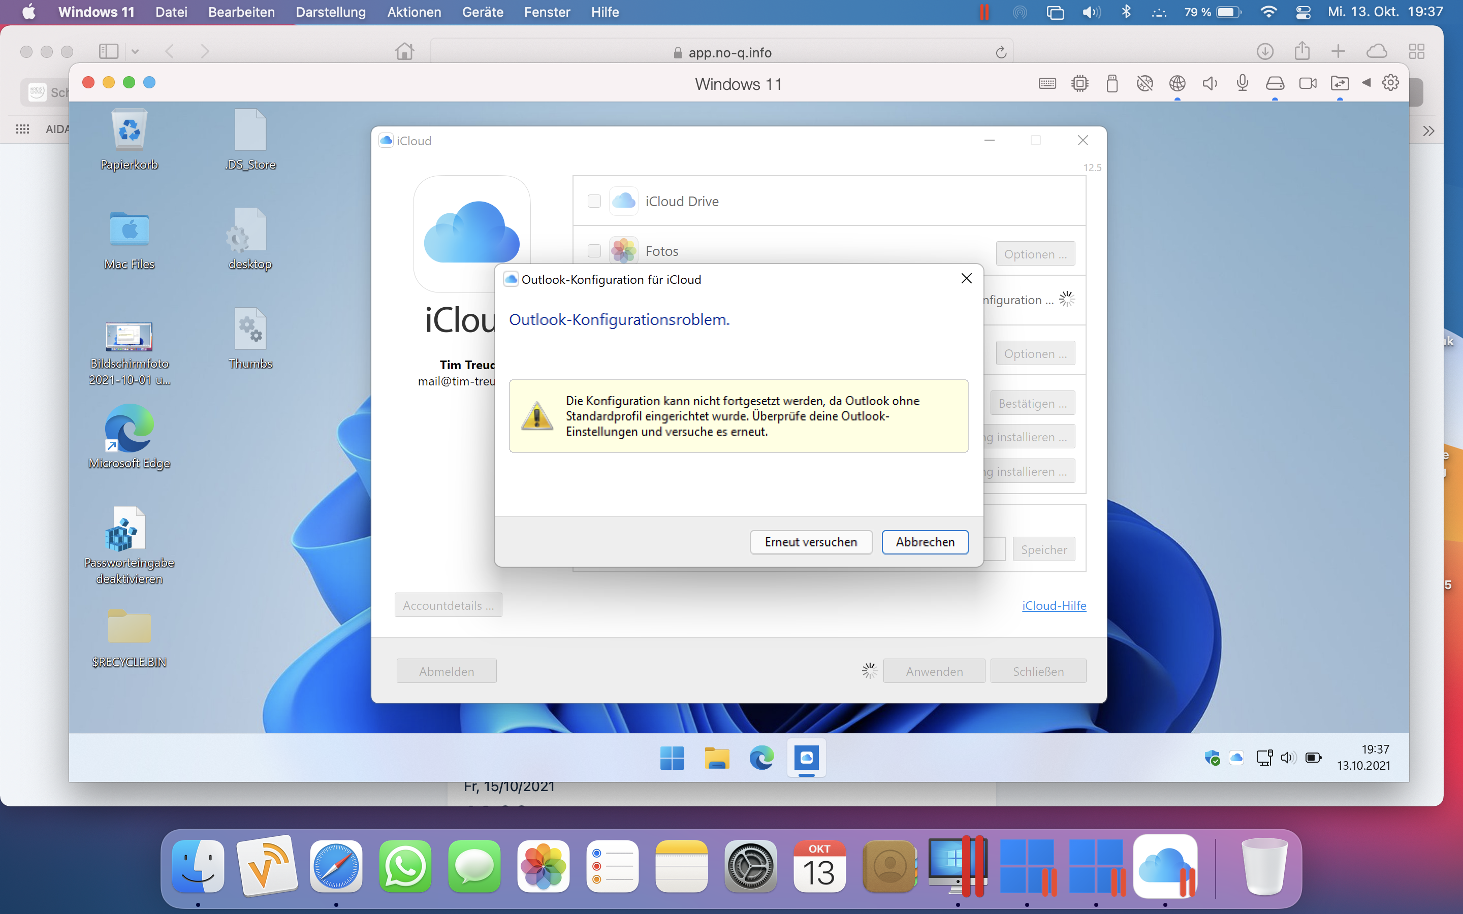
Task: Open the iCloud-Hilfe link
Action: [1054, 606]
